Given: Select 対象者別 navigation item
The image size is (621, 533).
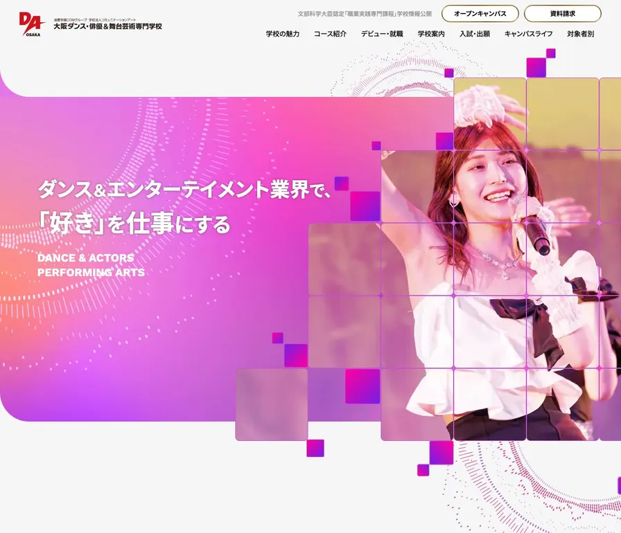Looking at the screenshot, I should [x=580, y=34].
